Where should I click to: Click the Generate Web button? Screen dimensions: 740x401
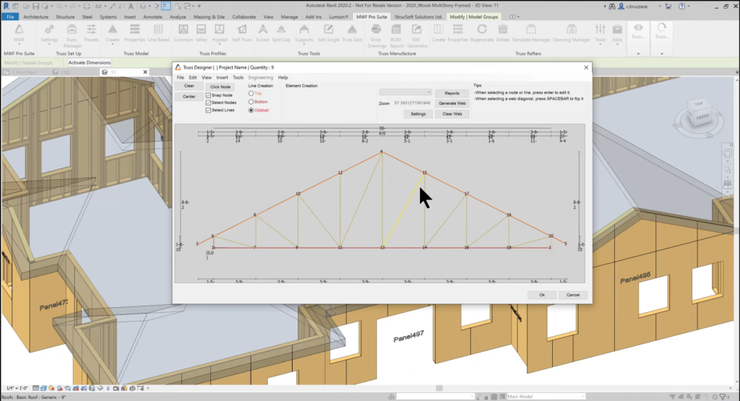coord(452,103)
